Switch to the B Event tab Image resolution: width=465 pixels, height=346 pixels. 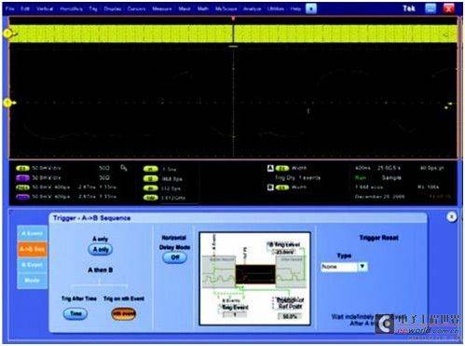(x=33, y=265)
